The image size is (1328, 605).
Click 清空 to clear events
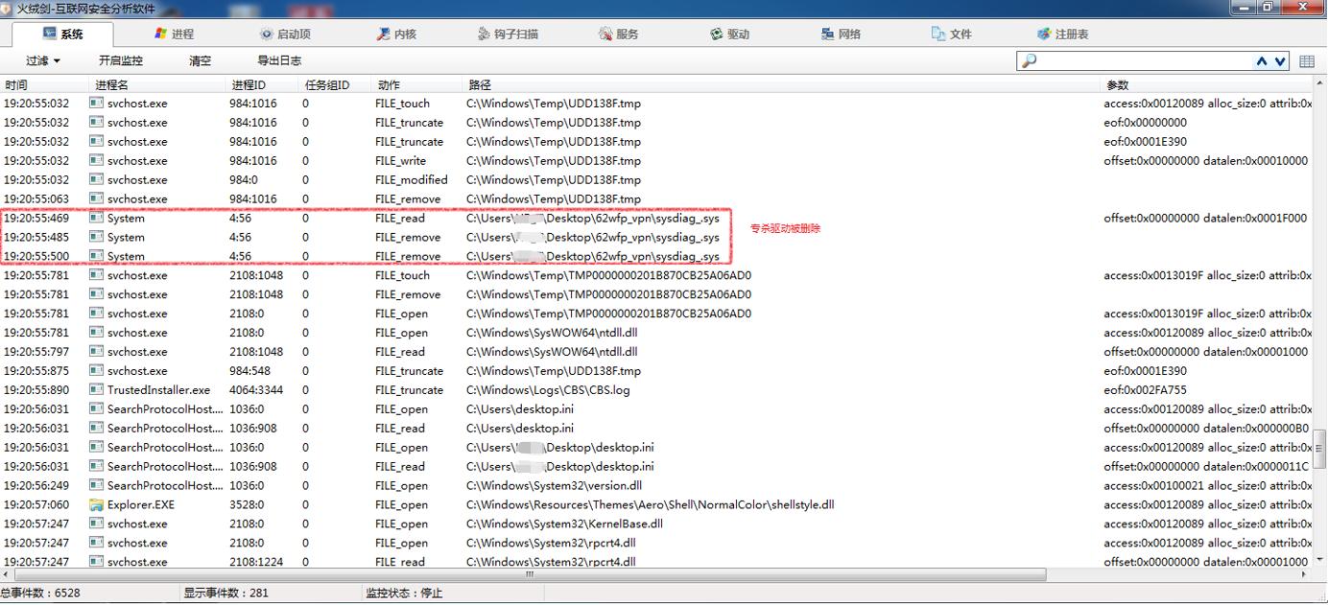(200, 60)
